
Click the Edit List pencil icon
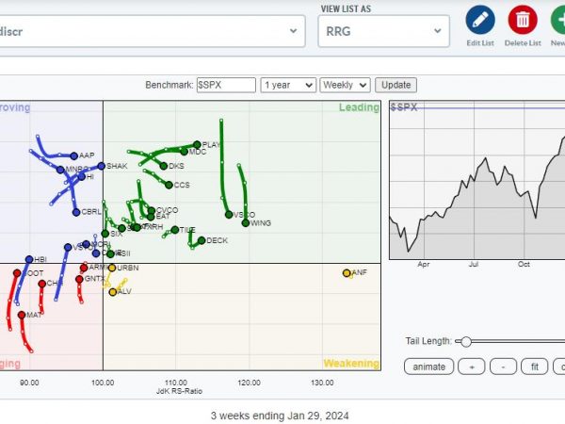point(480,20)
